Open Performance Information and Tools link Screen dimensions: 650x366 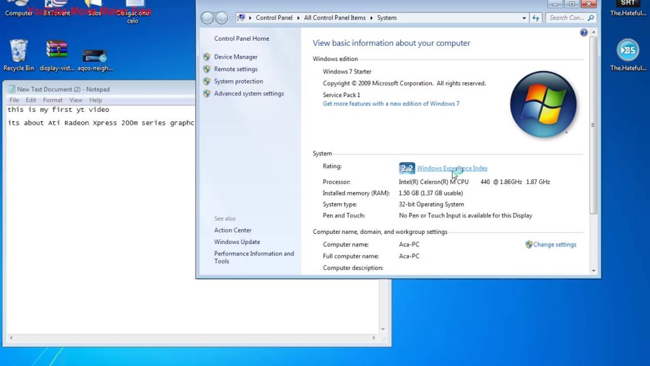(x=254, y=257)
